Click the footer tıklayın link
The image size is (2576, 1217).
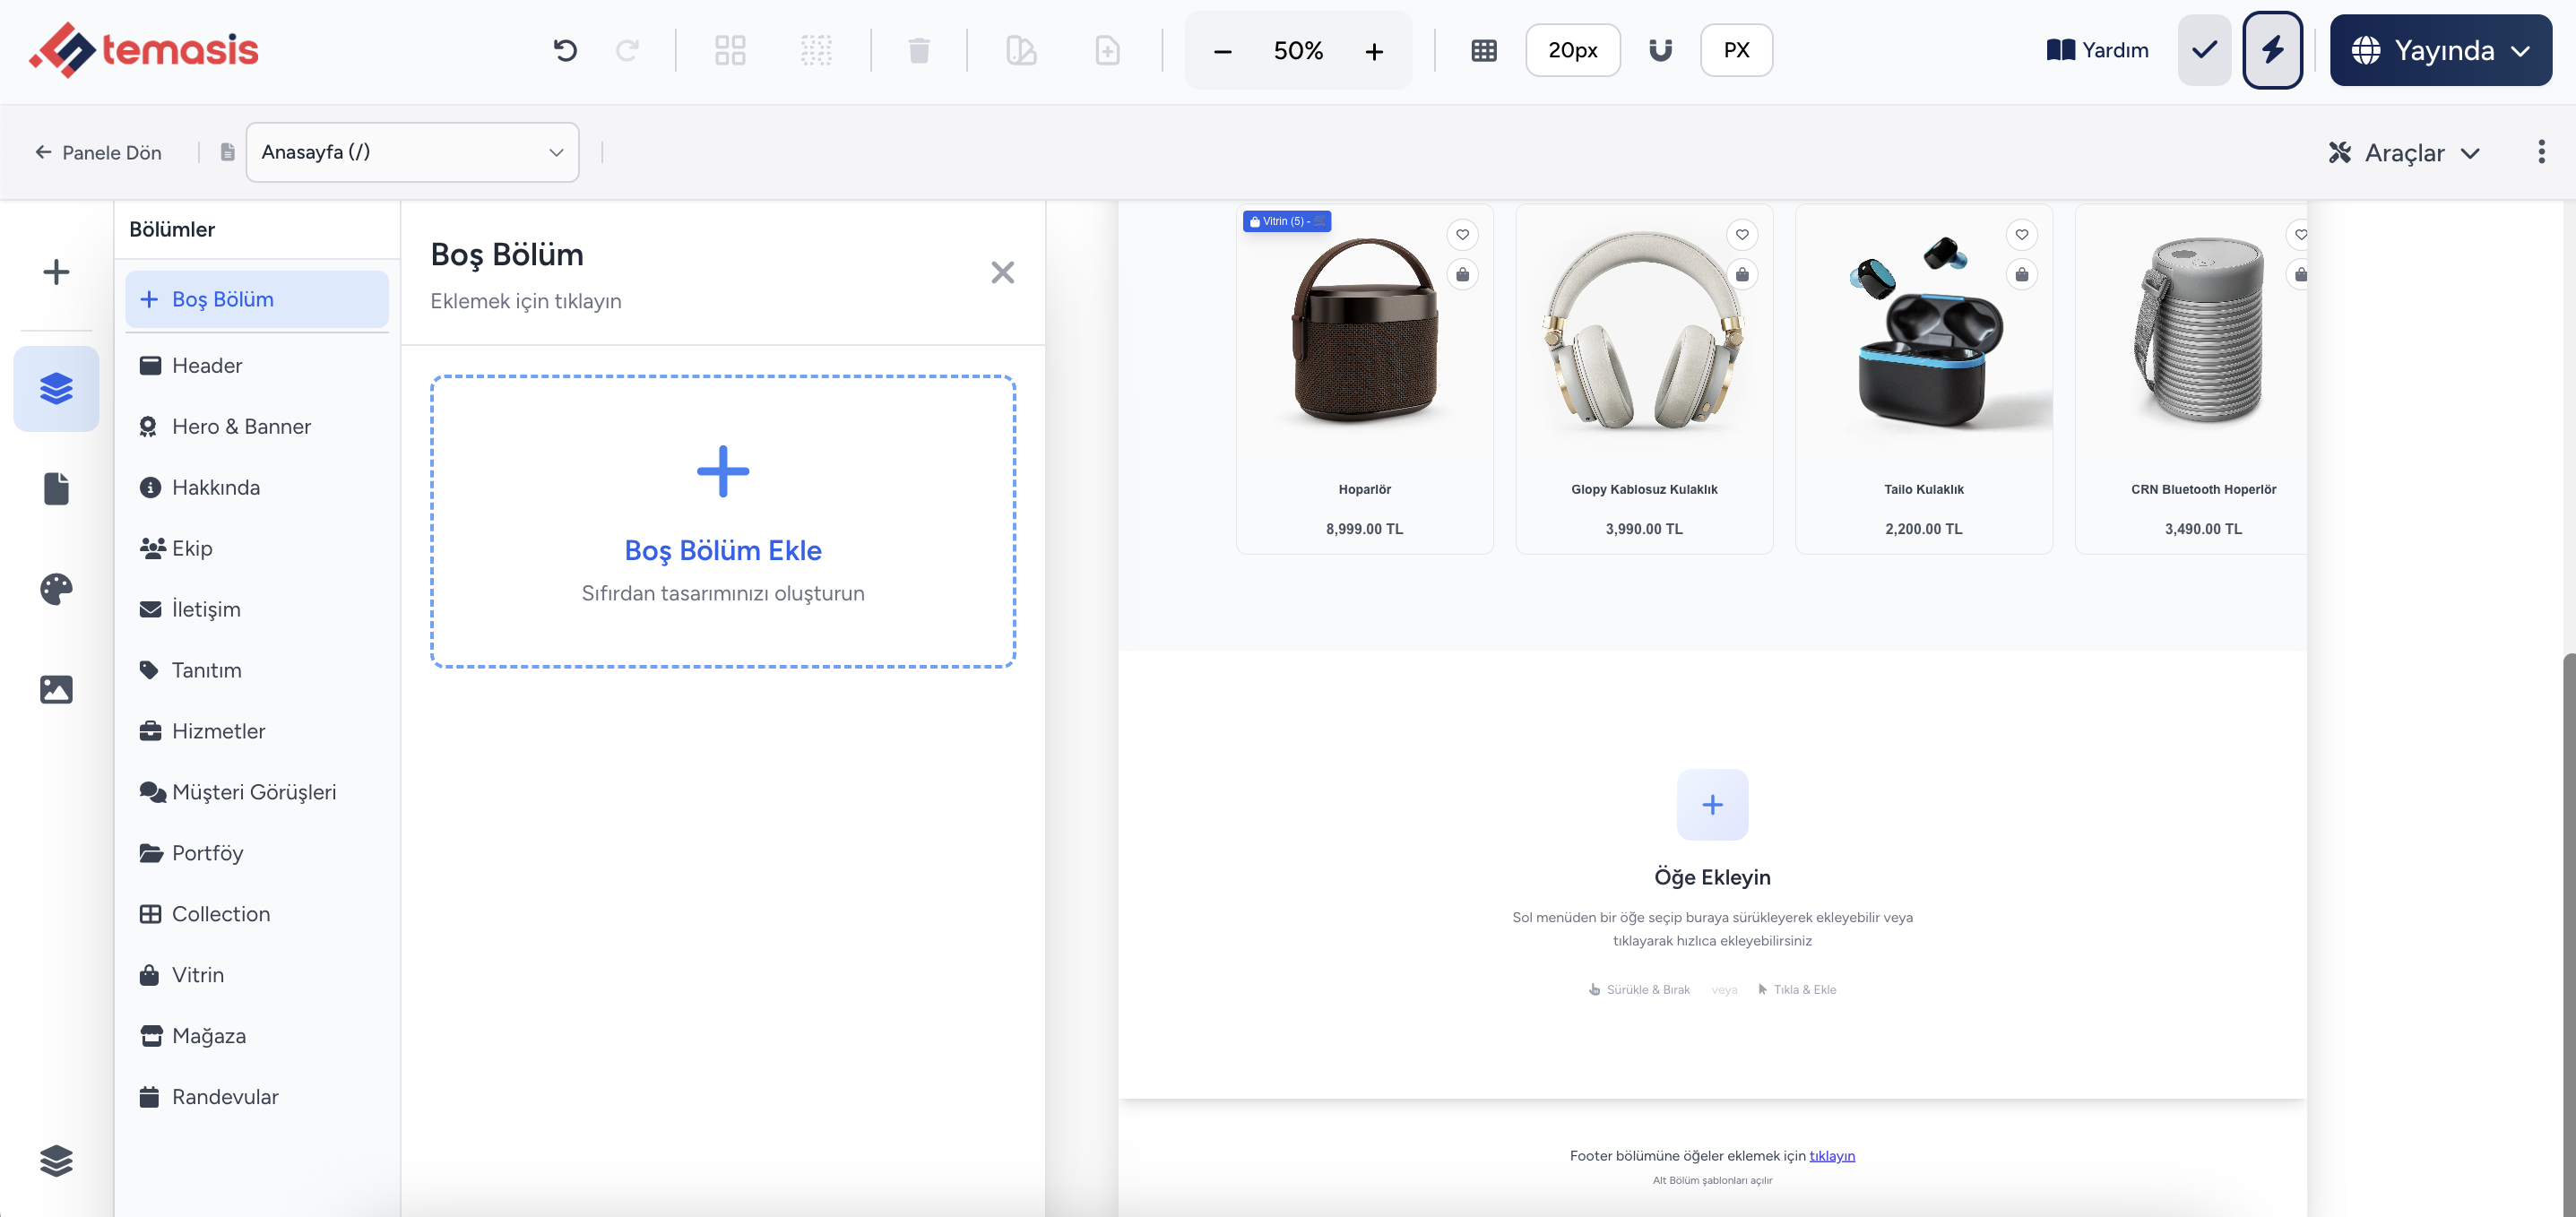coord(1832,1156)
